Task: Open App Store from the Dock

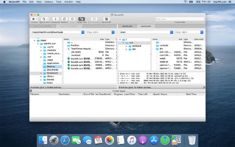Action: (x=154, y=140)
